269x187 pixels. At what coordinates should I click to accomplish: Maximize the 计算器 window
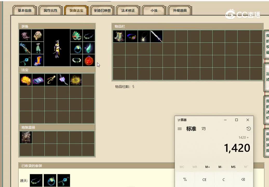(x=236, y=120)
